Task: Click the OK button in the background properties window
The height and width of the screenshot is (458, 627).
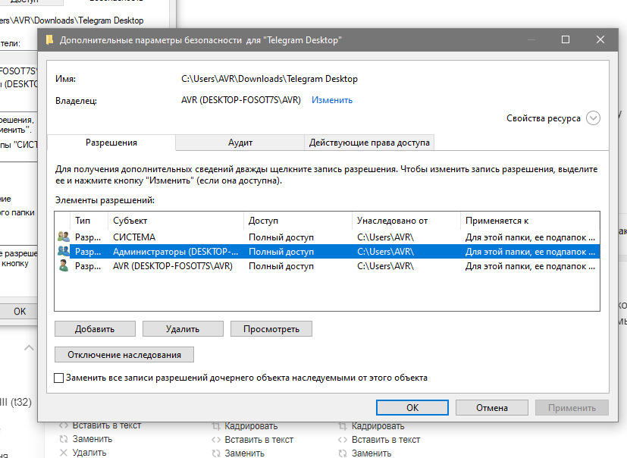Action: [x=19, y=311]
